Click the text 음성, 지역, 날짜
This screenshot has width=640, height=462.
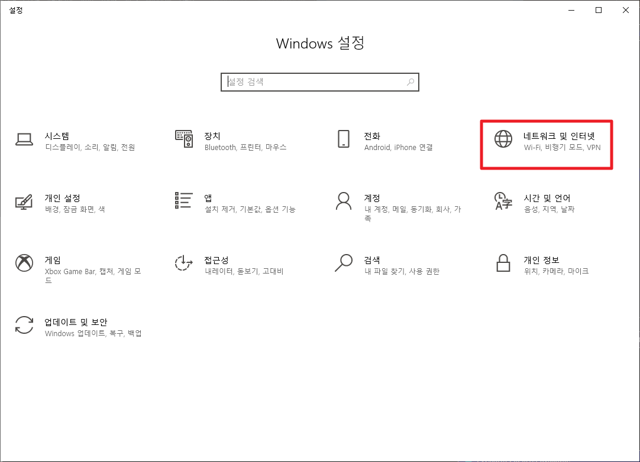pyautogui.click(x=549, y=209)
